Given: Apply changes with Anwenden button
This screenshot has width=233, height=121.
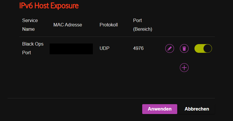Looking at the screenshot, I should (160, 109).
